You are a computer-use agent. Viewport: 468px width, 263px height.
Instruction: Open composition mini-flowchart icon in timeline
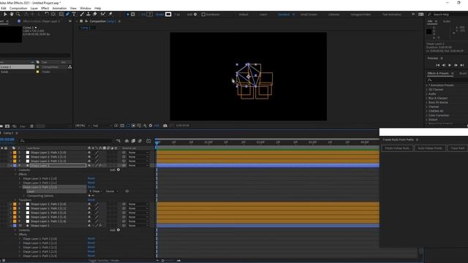click(118, 141)
